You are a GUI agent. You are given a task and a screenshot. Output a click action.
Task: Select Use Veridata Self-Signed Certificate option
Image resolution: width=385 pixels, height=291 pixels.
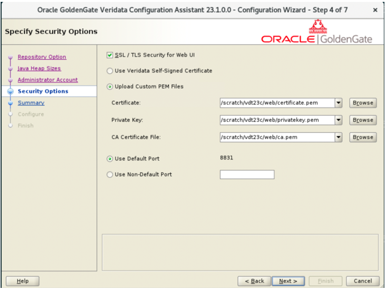[109, 71]
